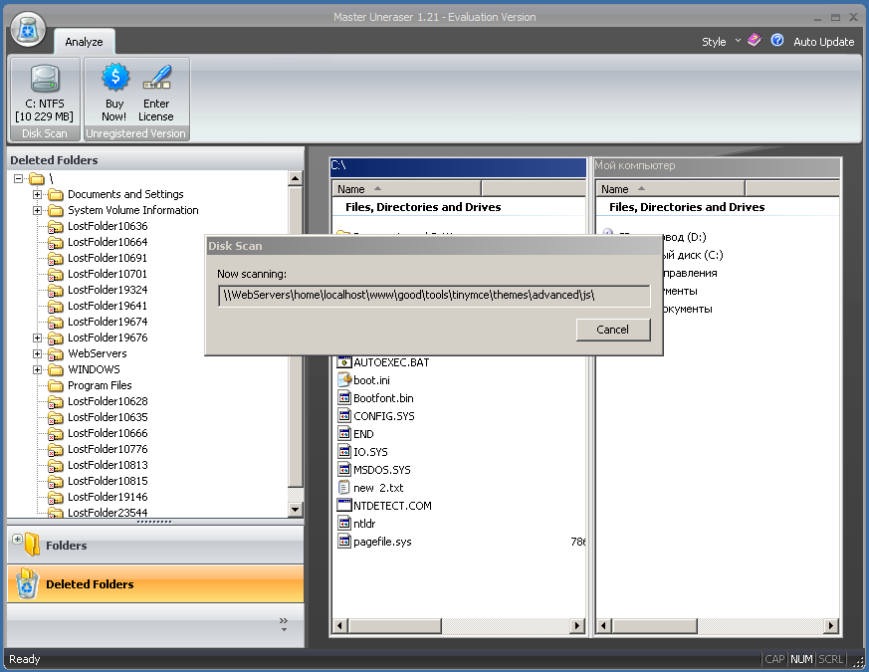This screenshot has height=672, width=869.
Task: Click the Deleted Folders recycle bin panel icon
Action: pyautogui.click(x=27, y=583)
